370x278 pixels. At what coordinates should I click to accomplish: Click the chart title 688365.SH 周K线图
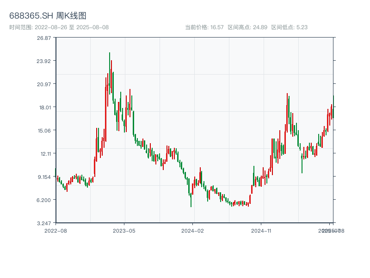click(x=48, y=16)
